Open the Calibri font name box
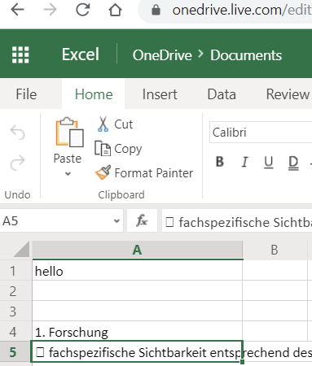Screen dimensions: 312x366 coord(261,133)
